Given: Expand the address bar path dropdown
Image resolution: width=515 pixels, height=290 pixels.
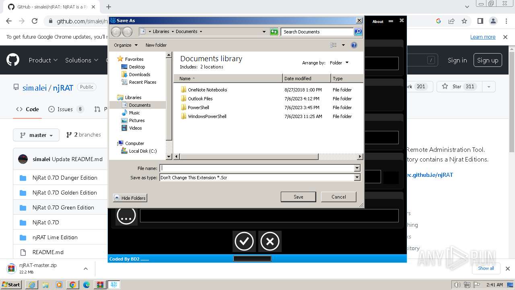Looking at the screenshot, I should (264, 31).
